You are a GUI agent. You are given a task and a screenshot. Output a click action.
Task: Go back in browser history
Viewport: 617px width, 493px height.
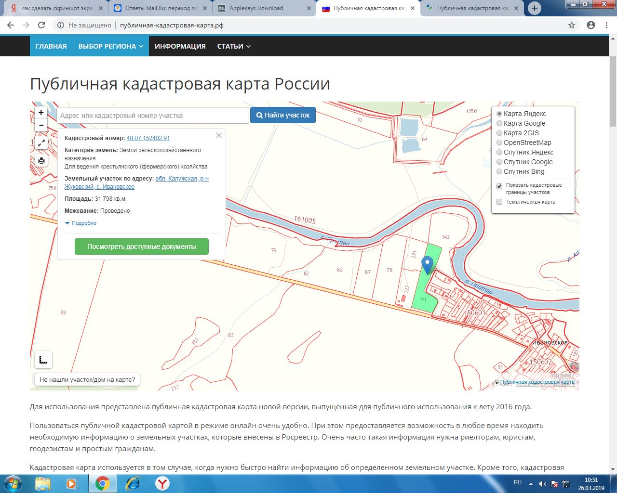pos(11,25)
